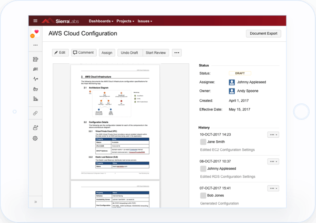Open the hamburger menu in the header
316x223 pixels.
pos(35,21)
